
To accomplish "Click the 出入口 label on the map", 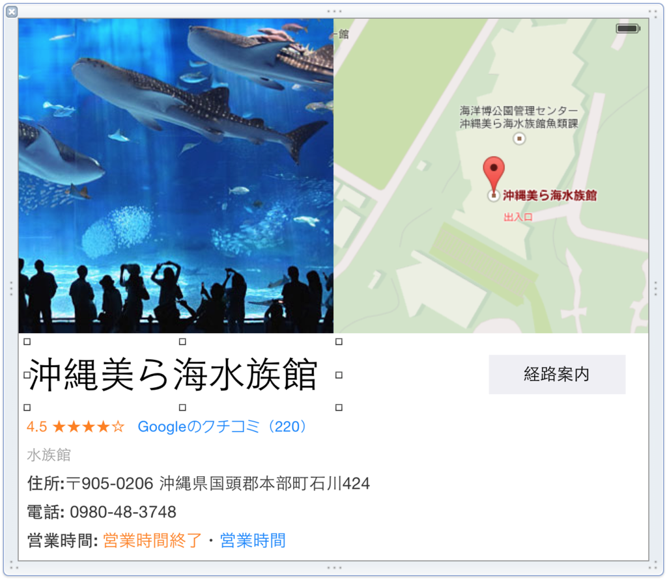I will click(x=518, y=217).
